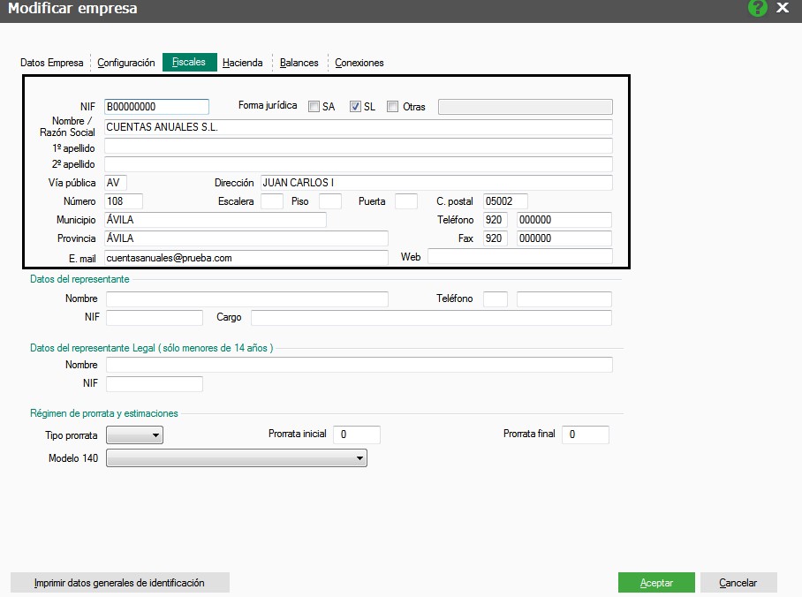Click the Web input field
This screenshot has height=597, width=802.
tap(519, 256)
